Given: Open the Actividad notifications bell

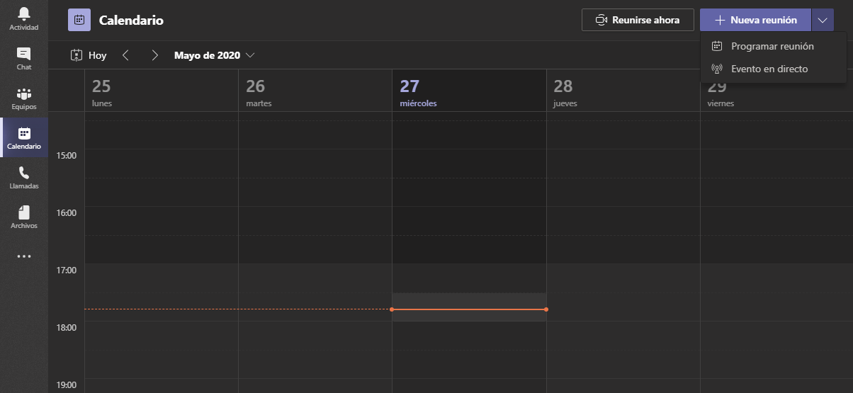Looking at the screenshot, I should click(24, 19).
